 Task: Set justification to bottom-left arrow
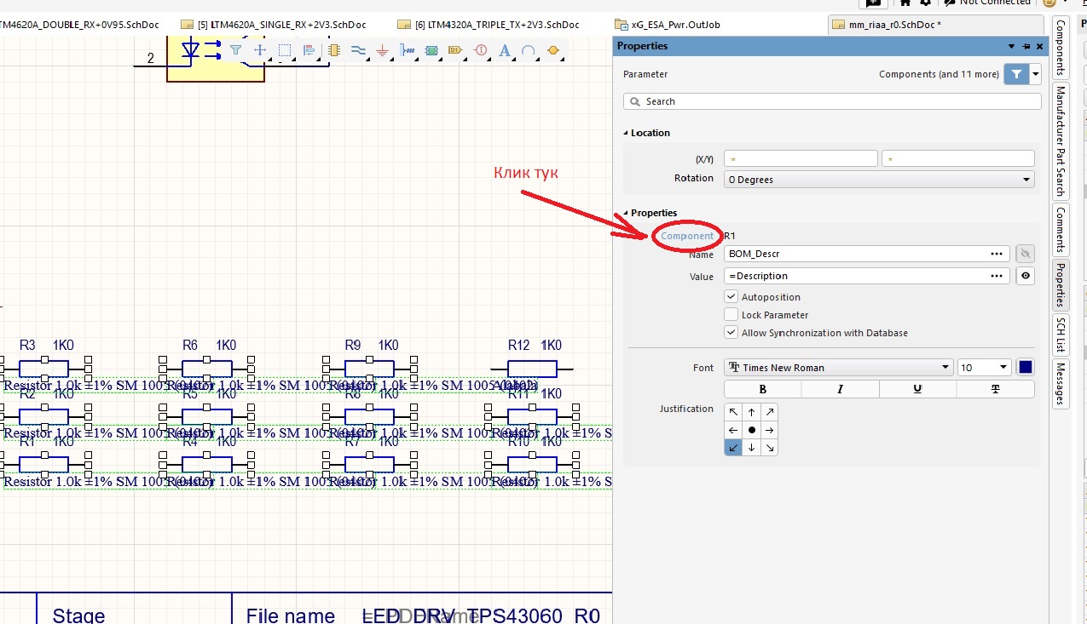733,448
